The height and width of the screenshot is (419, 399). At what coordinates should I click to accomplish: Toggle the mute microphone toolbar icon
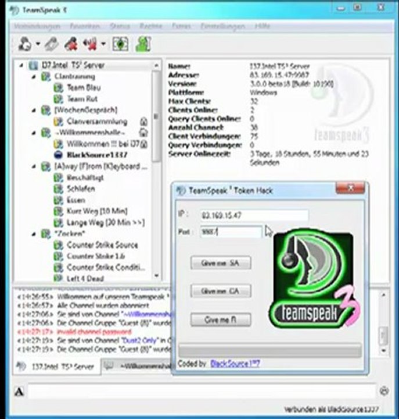(71, 44)
